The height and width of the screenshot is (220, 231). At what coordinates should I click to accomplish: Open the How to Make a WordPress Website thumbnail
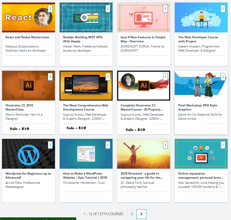(86, 154)
